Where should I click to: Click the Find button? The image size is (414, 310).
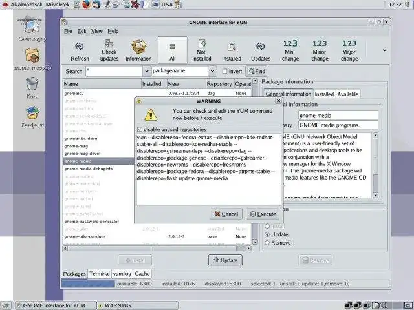pos(256,71)
